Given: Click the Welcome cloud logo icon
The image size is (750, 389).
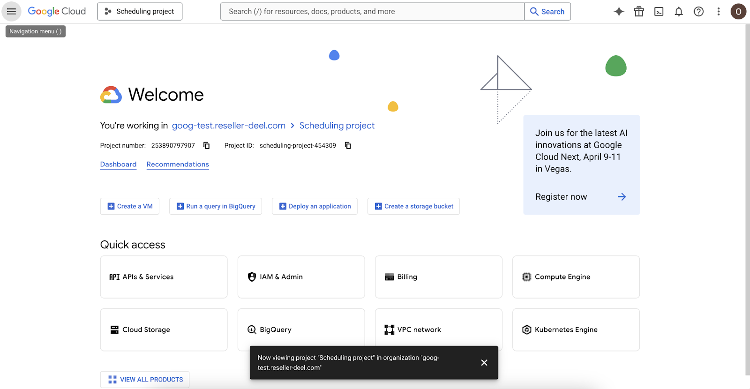Looking at the screenshot, I should click(111, 95).
